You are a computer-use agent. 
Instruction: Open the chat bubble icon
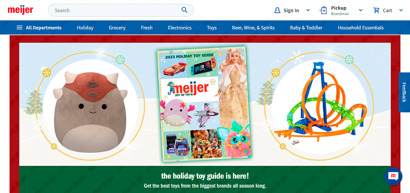point(393,176)
